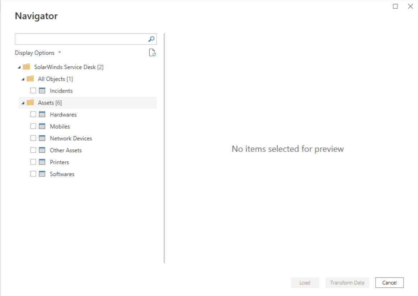Click the Incidents table icon
Viewport: 418px width, 296px height.
click(42, 91)
